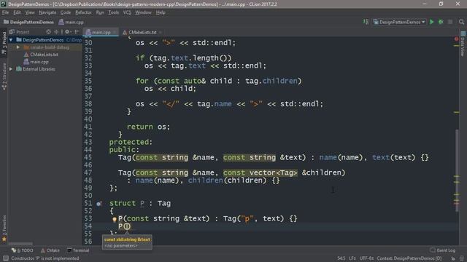Open the Tools menu
Screen dimensions: 467x262
(114, 12)
